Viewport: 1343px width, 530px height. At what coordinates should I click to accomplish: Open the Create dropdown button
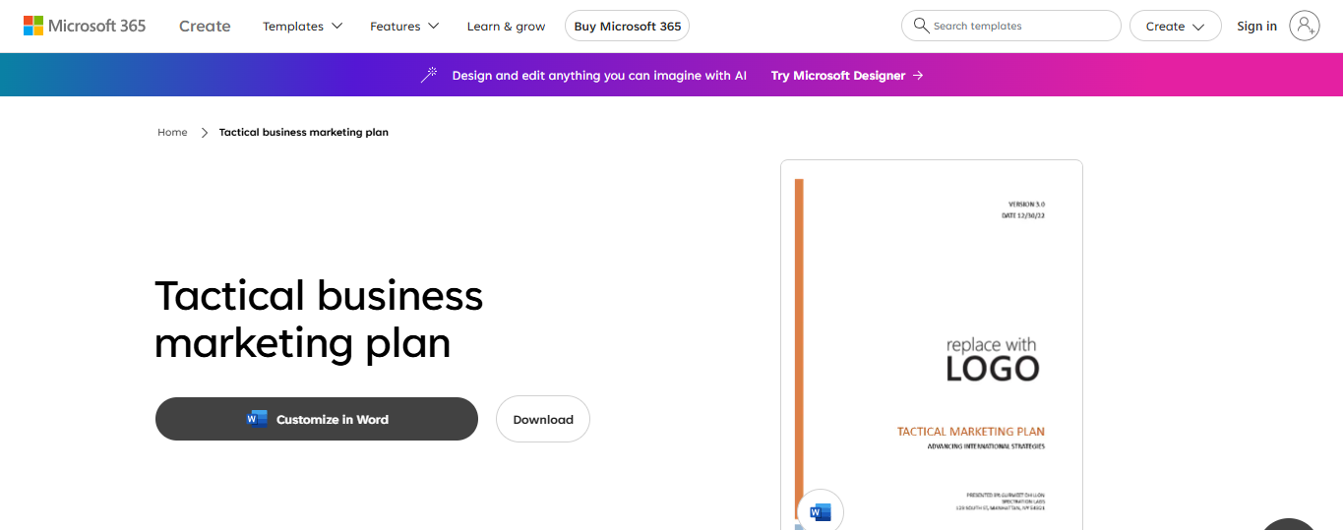[1175, 27]
